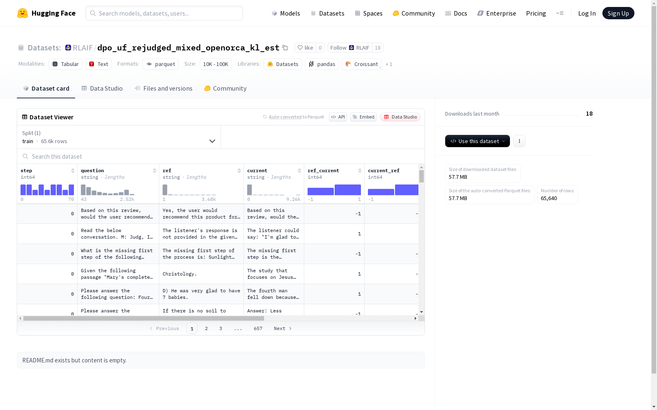Click the Datasets breadcrumb icon
The height and width of the screenshot is (410, 657).
[21, 48]
